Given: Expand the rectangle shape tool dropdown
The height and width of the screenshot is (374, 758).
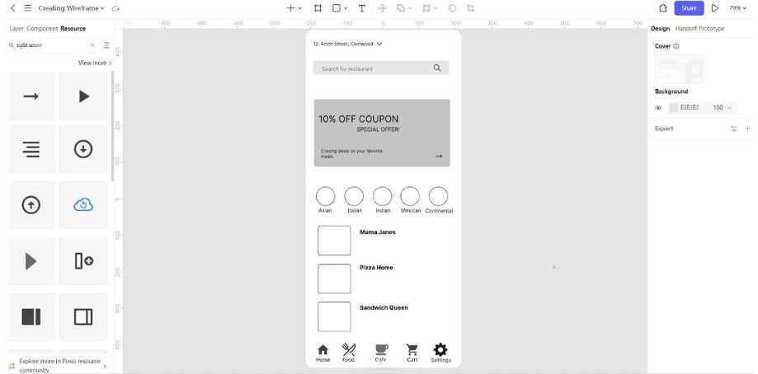Looking at the screenshot, I should point(345,8).
